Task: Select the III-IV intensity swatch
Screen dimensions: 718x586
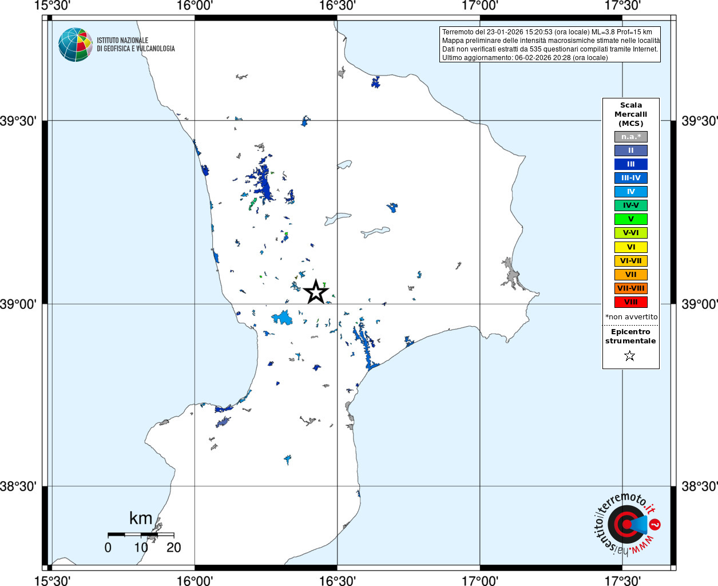Action: click(631, 178)
